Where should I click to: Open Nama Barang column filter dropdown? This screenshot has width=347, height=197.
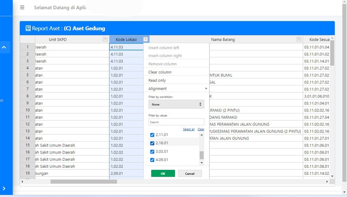(x=299, y=39)
